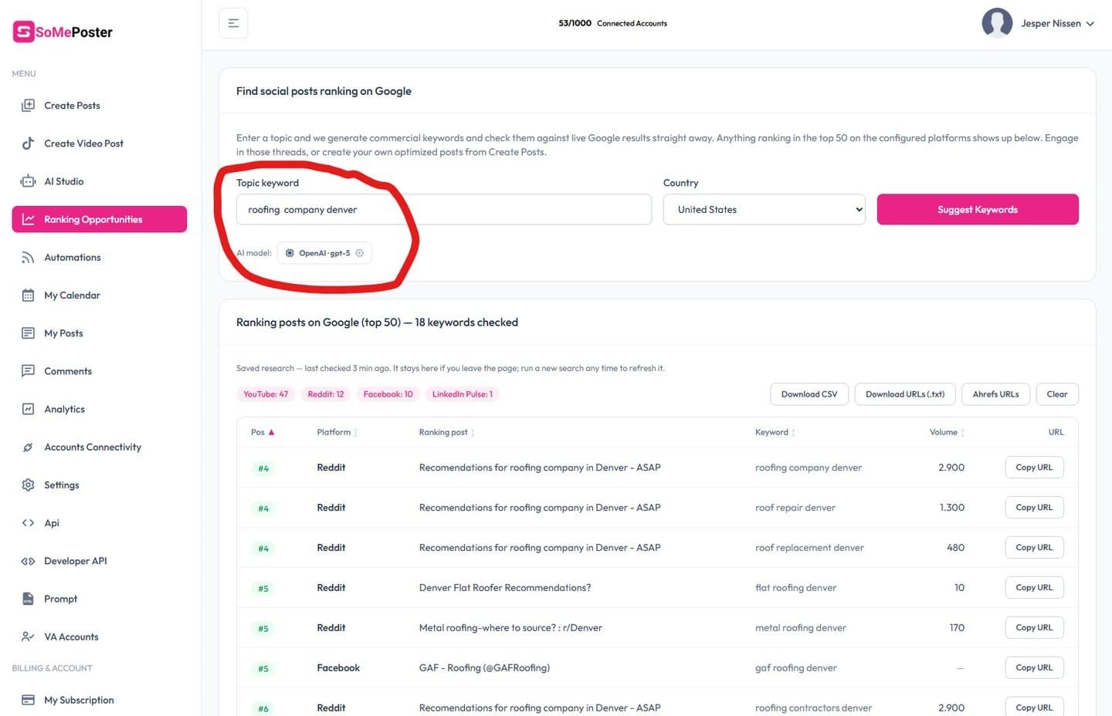Open the Comments page
Image resolution: width=1112 pixels, height=716 pixels.
(100, 371)
